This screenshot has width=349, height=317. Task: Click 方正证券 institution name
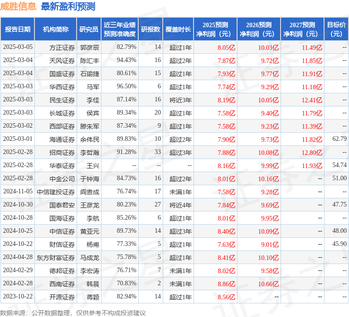pos(62,48)
